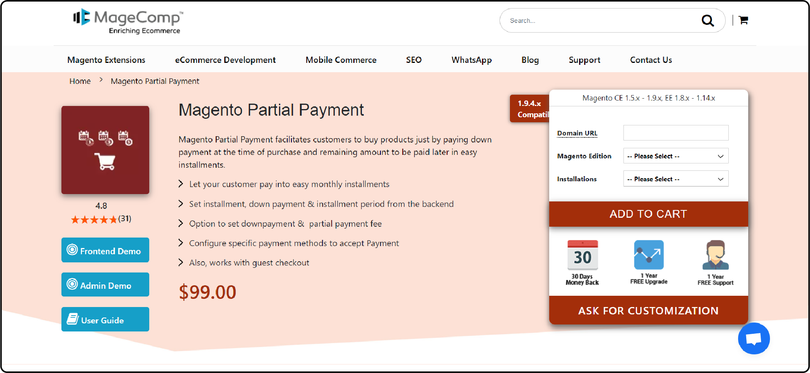Click the Domain URL input field

click(676, 133)
